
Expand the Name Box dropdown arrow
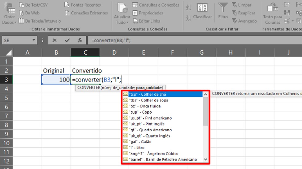(34, 40)
